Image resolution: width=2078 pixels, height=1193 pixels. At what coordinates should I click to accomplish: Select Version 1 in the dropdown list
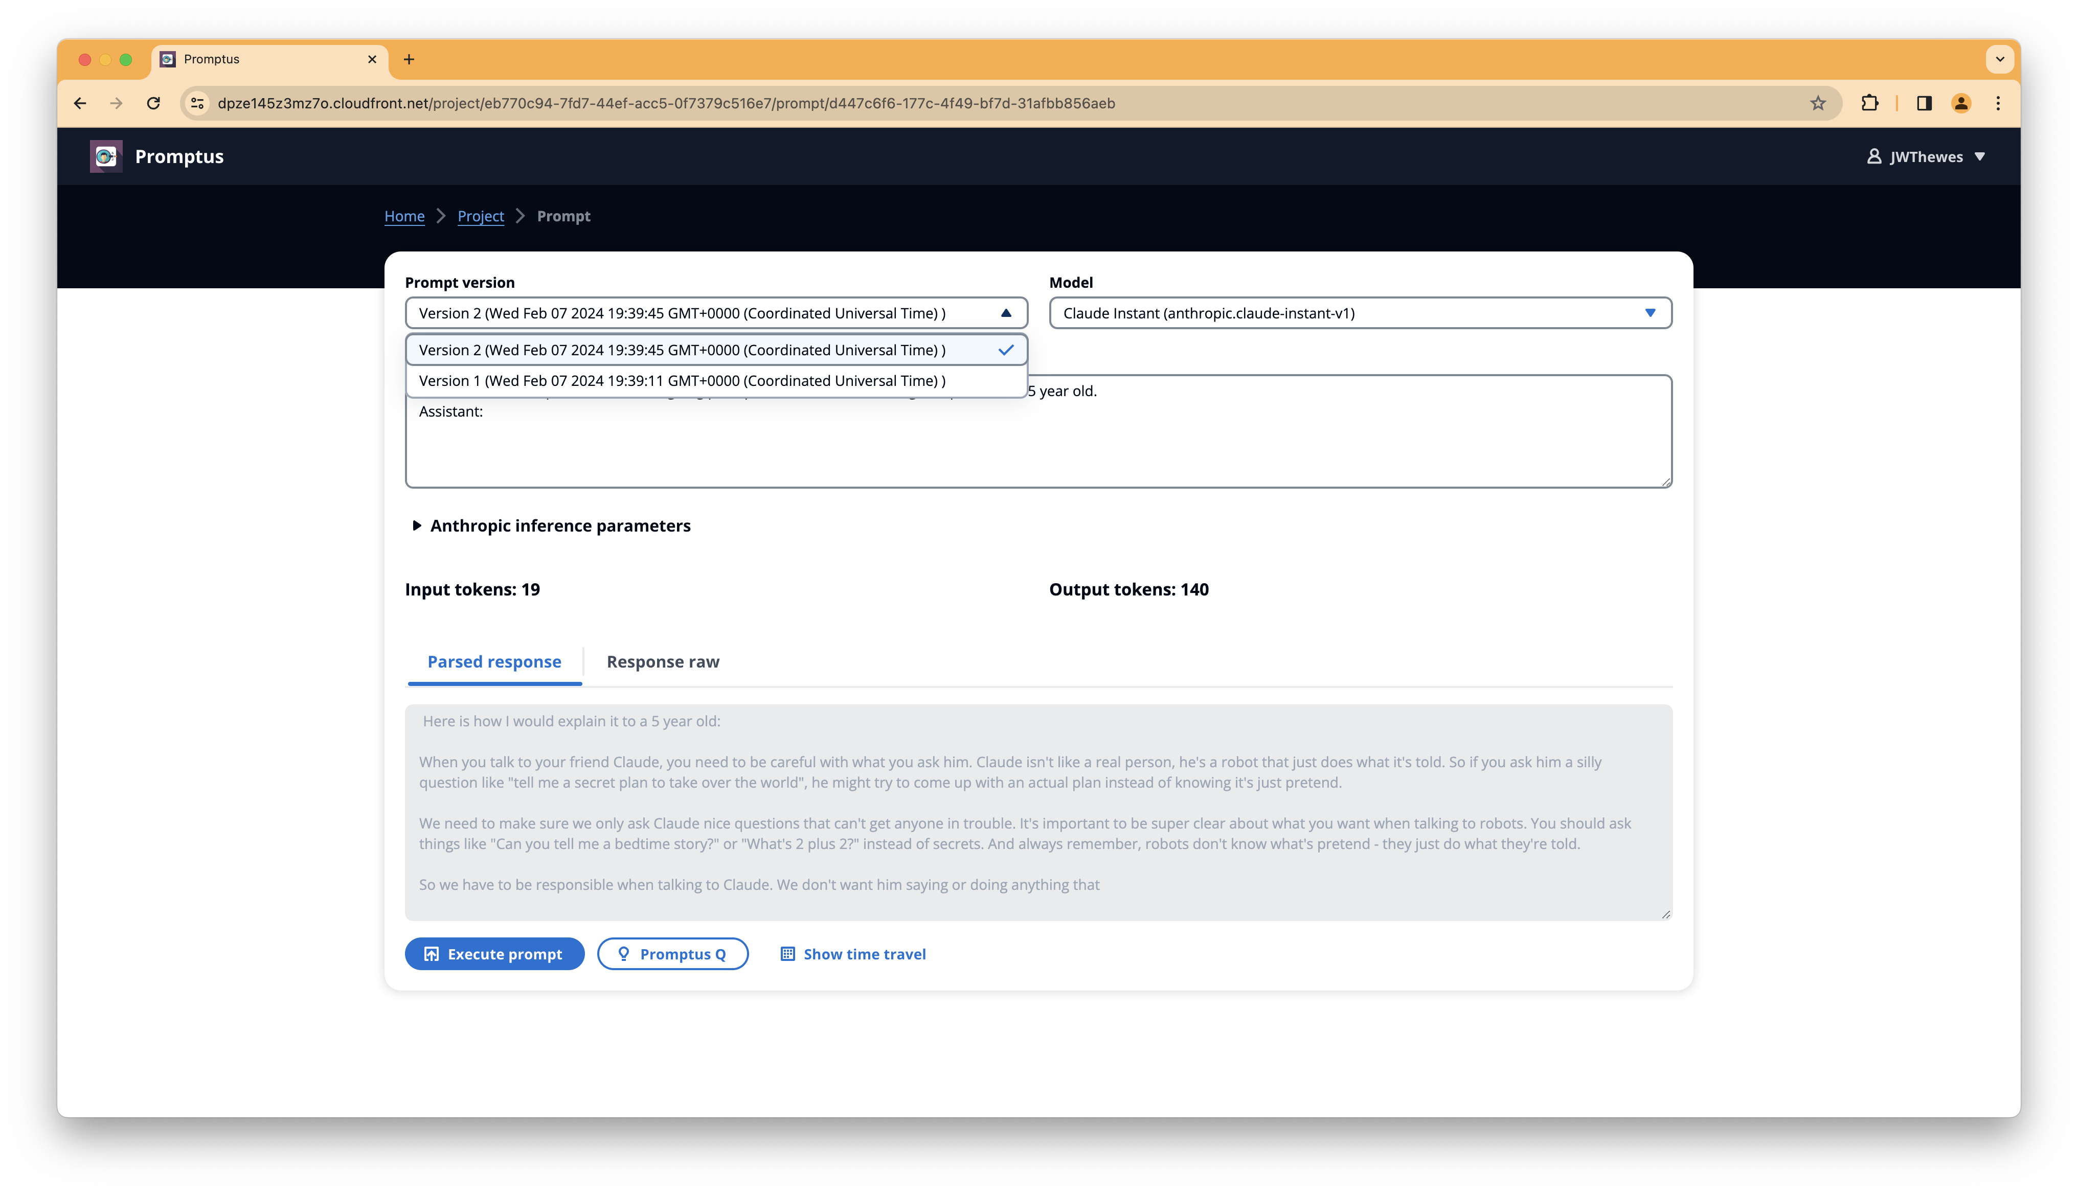tap(682, 381)
